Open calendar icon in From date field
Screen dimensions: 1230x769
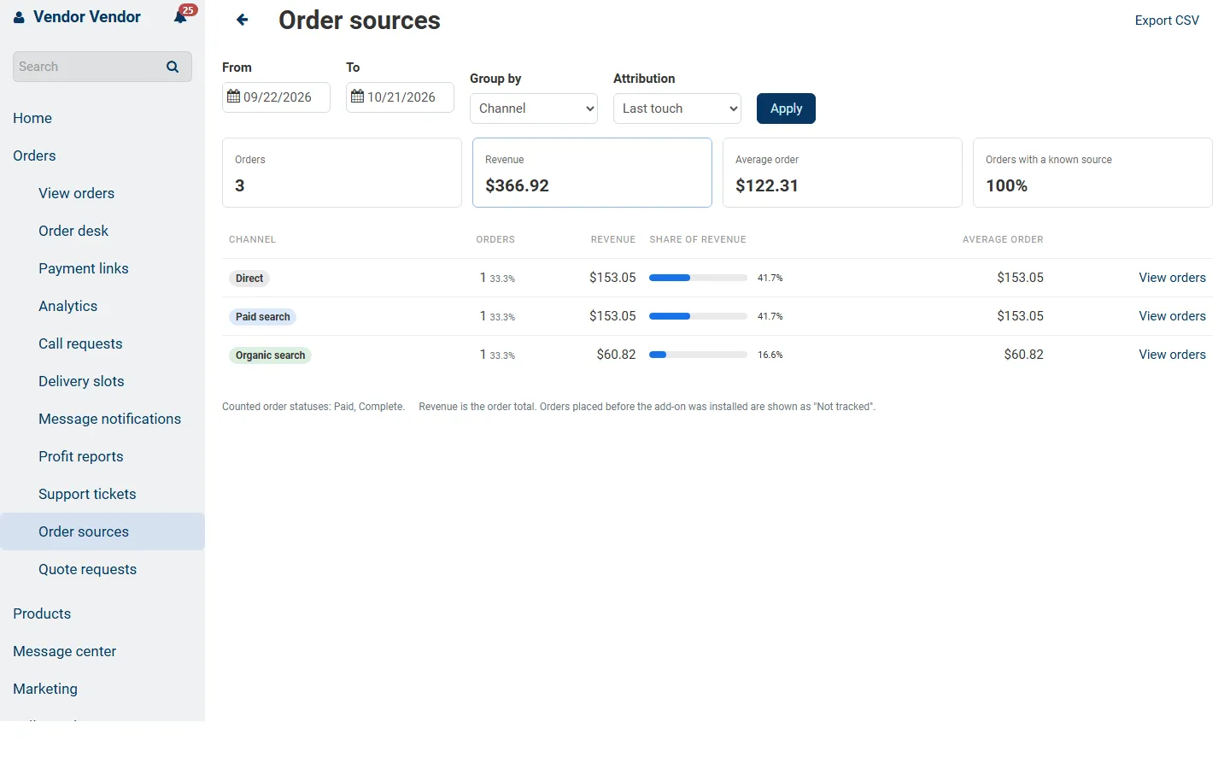tap(233, 97)
